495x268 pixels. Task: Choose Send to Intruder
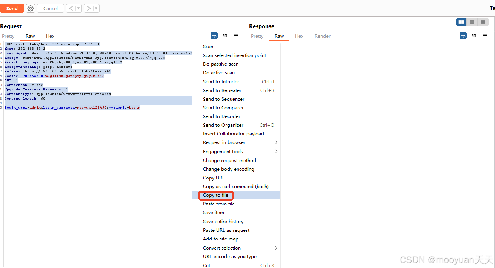click(236, 82)
